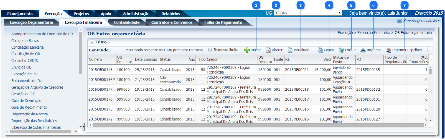Switch to the Contabilidade tab

click(x=126, y=22)
